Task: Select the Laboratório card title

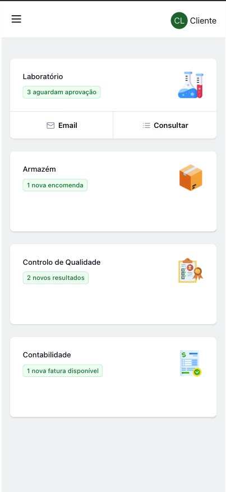Action: coord(43,76)
